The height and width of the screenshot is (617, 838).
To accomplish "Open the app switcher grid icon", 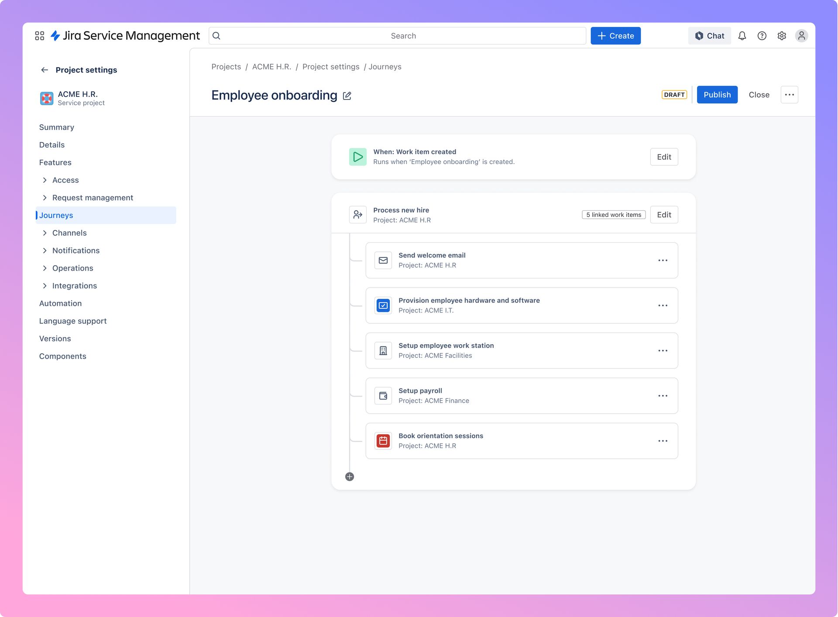I will tap(40, 35).
